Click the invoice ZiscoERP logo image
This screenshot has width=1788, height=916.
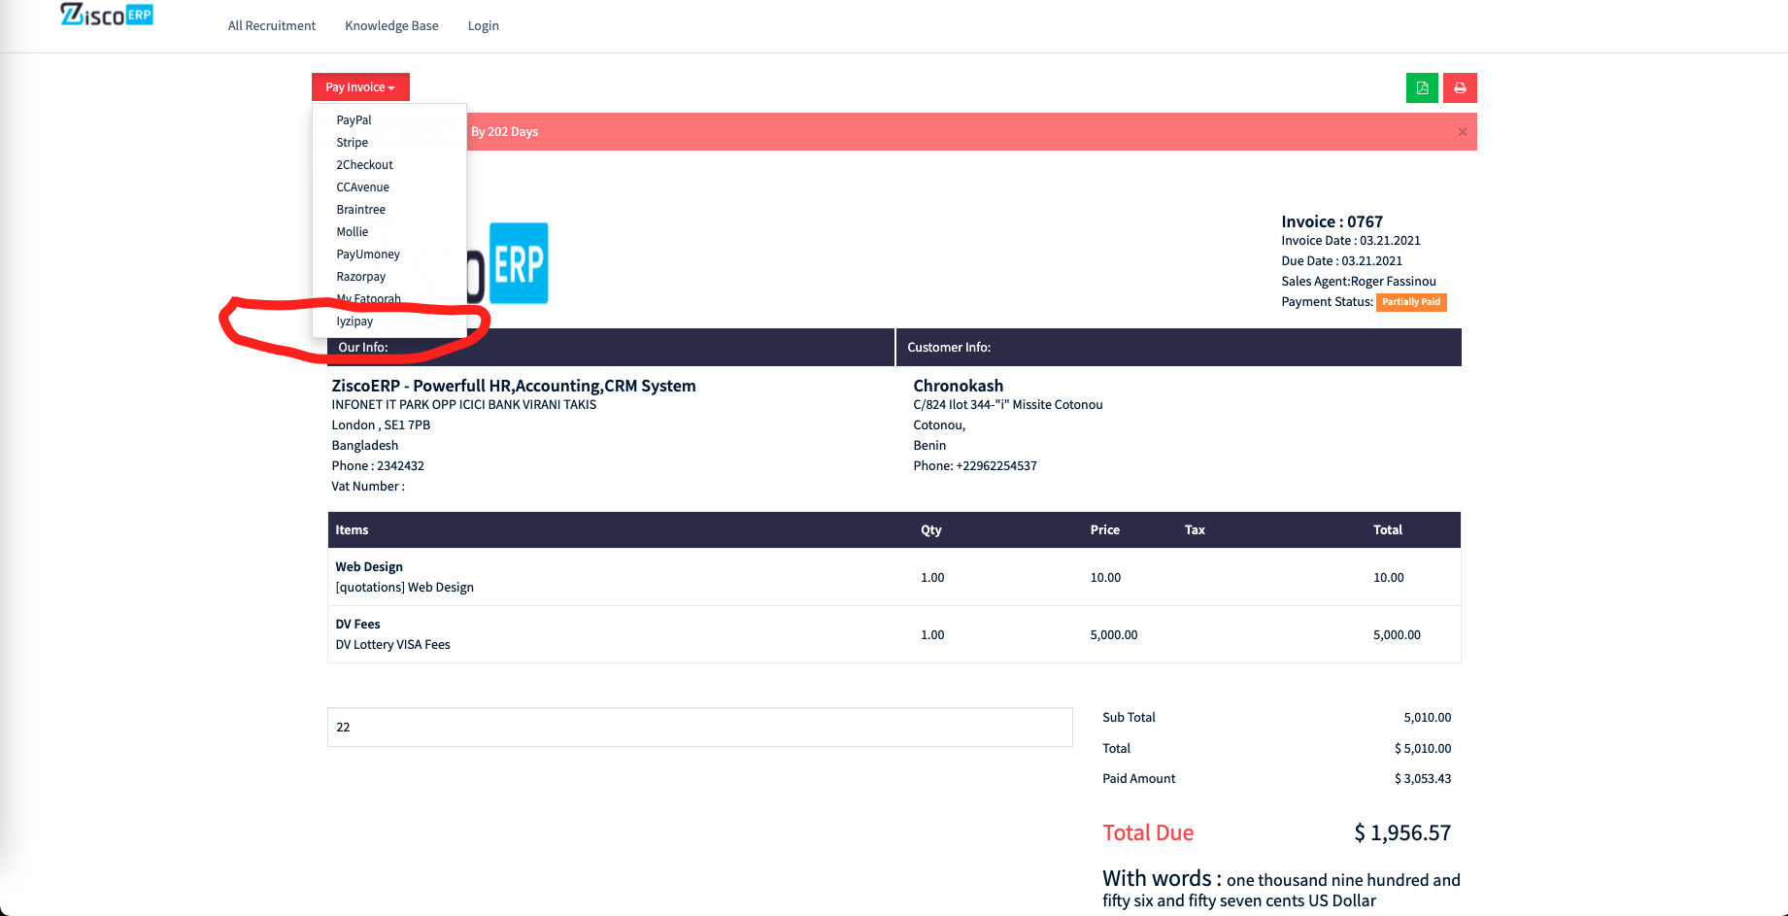[507, 263]
